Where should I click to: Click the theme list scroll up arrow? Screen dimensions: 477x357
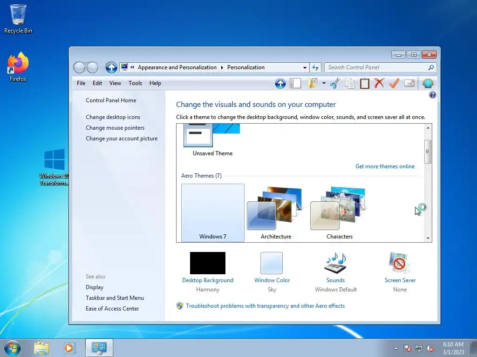click(x=428, y=128)
